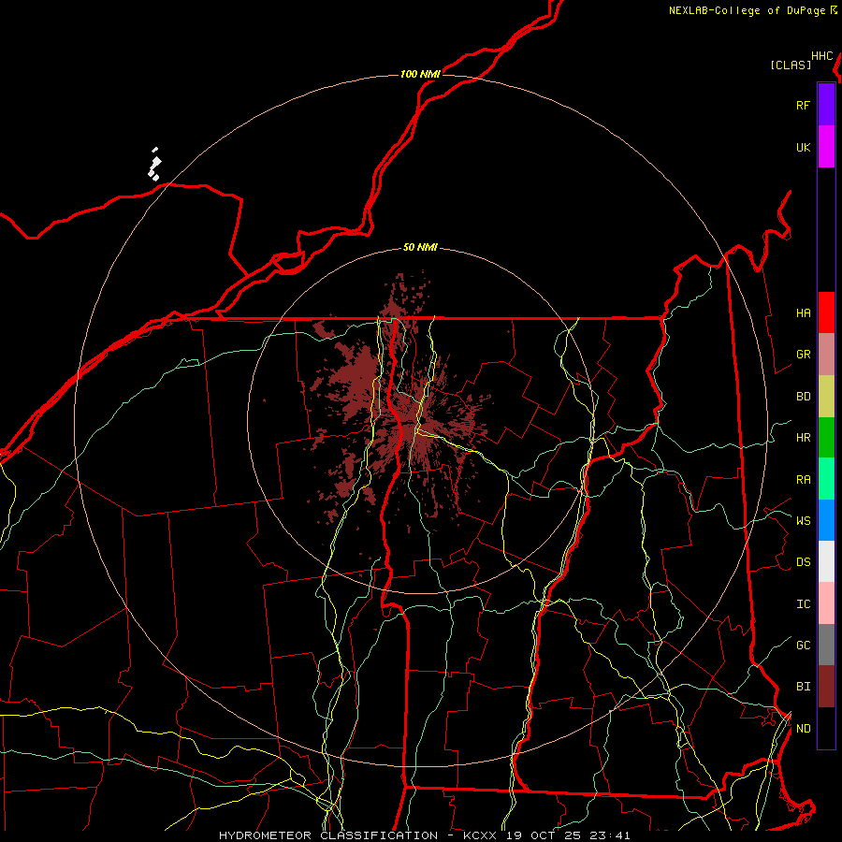Click the '50 NMI' range ring label
842x842 pixels.
(420, 248)
